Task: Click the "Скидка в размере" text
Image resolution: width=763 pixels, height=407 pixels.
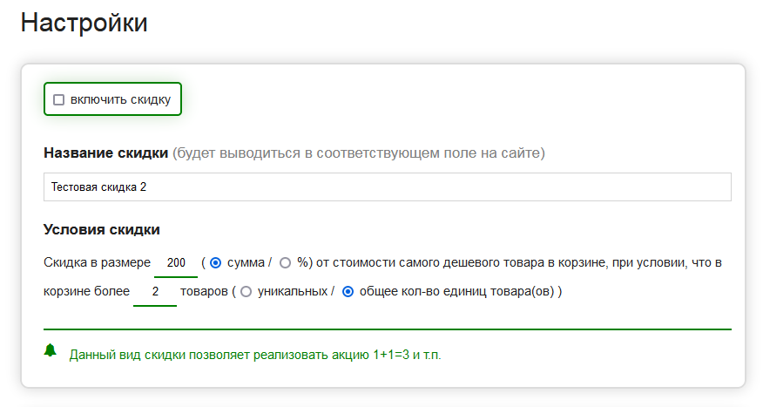Action: click(x=98, y=262)
